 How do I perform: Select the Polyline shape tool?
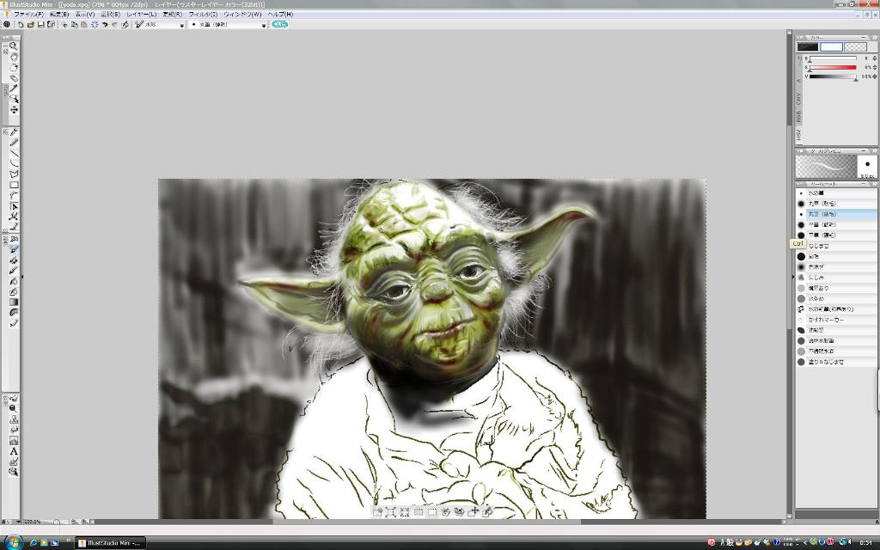click(14, 174)
